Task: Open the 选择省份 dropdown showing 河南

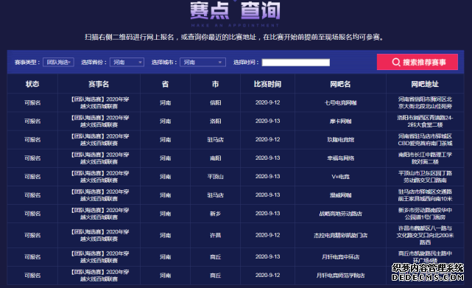Action: tap(127, 62)
